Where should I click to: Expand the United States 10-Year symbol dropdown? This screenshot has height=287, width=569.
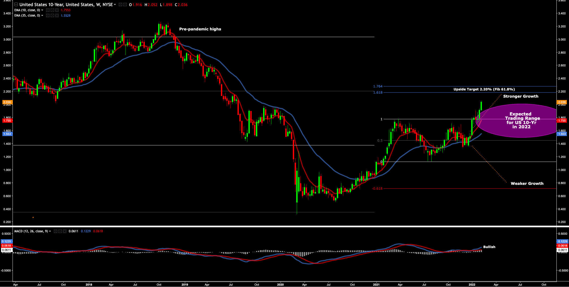click(x=115, y=5)
